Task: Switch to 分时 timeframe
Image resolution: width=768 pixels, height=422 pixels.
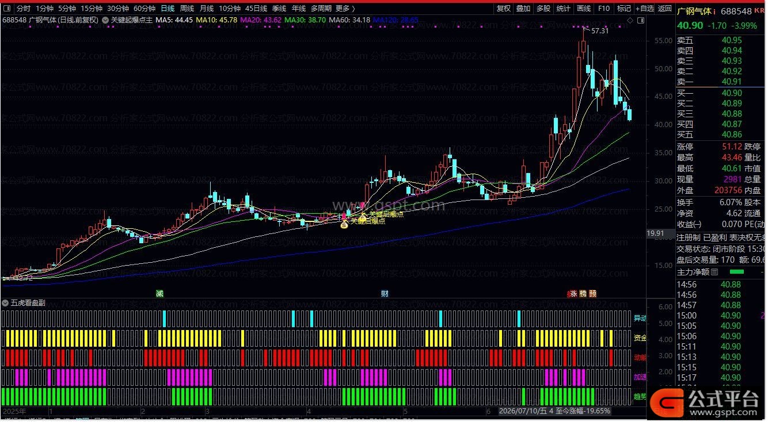Action: [24, 9]
